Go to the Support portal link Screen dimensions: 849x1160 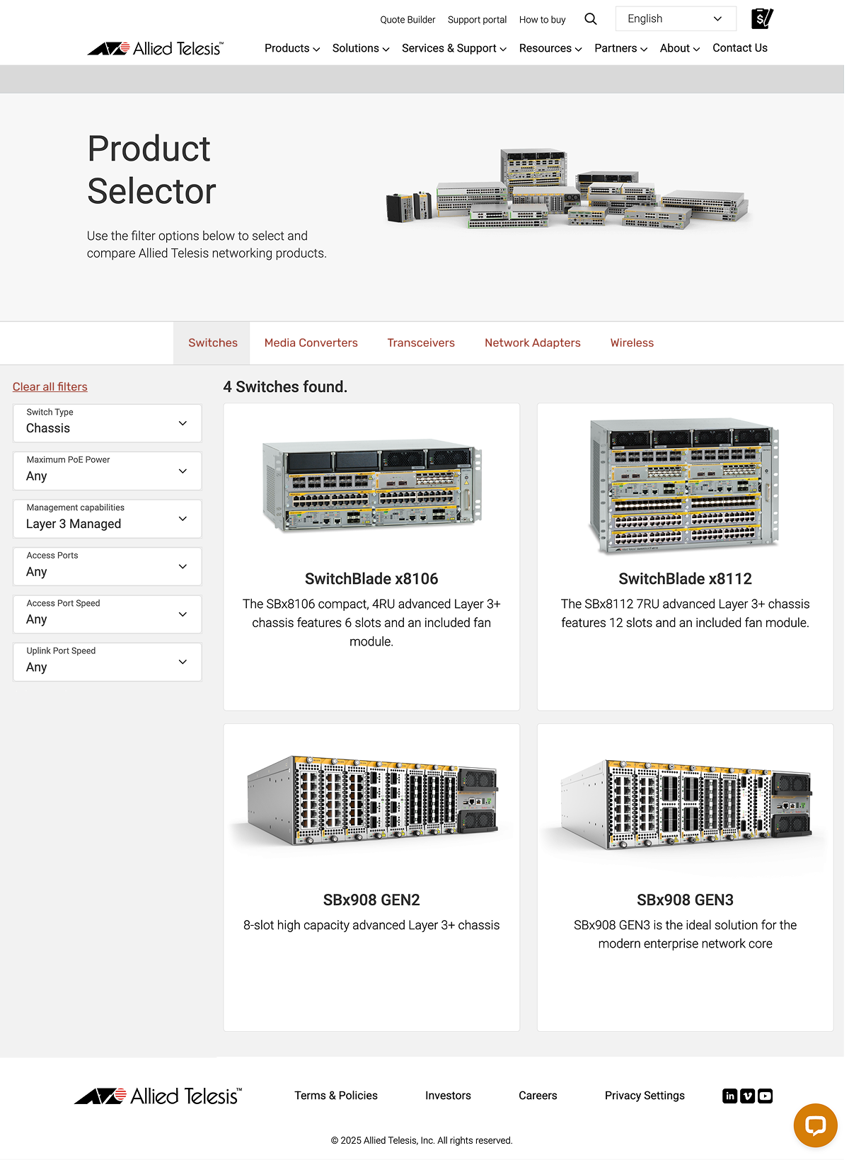tap(477, 20)
